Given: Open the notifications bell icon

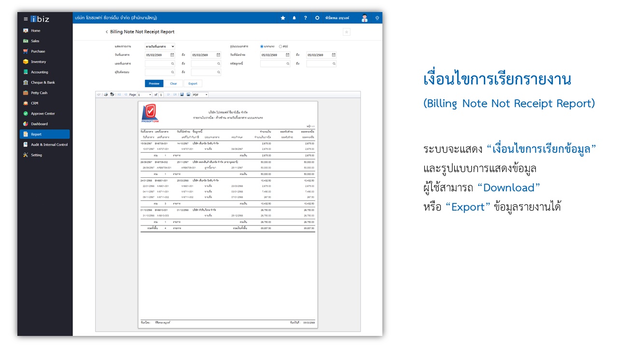Looking at the screenshot, I should click(294, 18).
